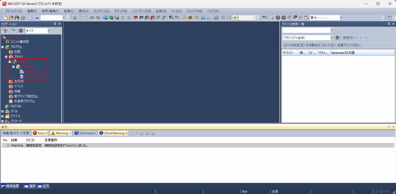Screen dimensions: 396x194
Task: Collapse the プログラム tree node
Action: 3,47
